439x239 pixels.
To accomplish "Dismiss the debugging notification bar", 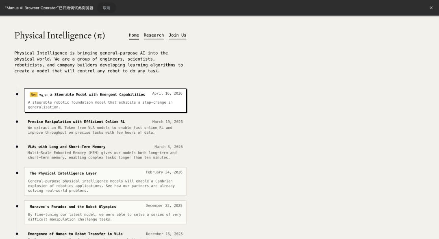I will click(x=431, y=8).
